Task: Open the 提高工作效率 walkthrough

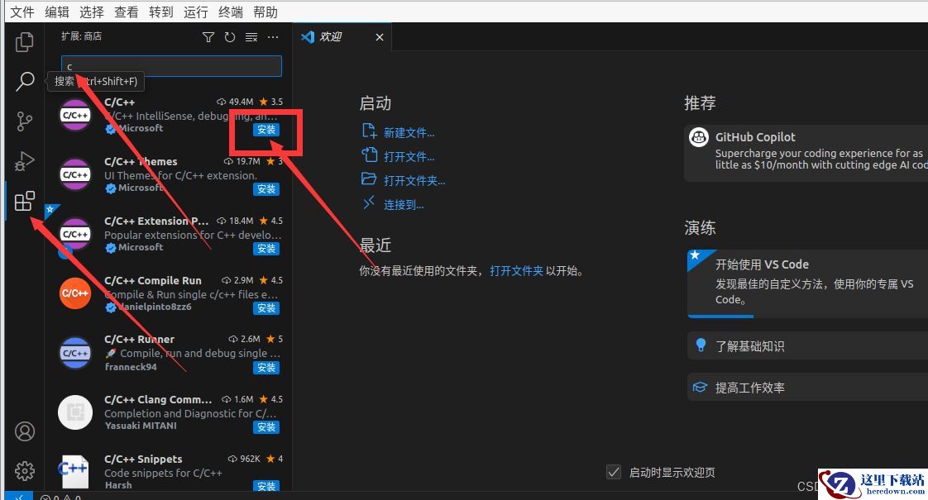Action: click(807, 387)
